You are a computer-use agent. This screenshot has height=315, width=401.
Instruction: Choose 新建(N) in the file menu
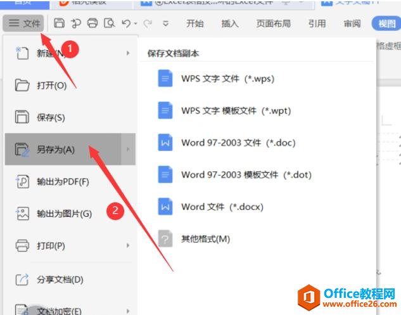(70, 53)
